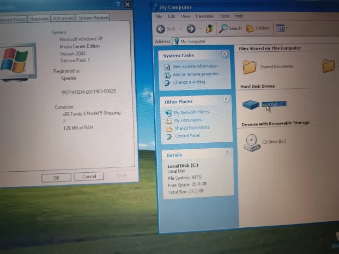The height and width of the screenshot is (254, 339).
Task: Switch to the Advanced tab
Action: (x=63, y=18)
